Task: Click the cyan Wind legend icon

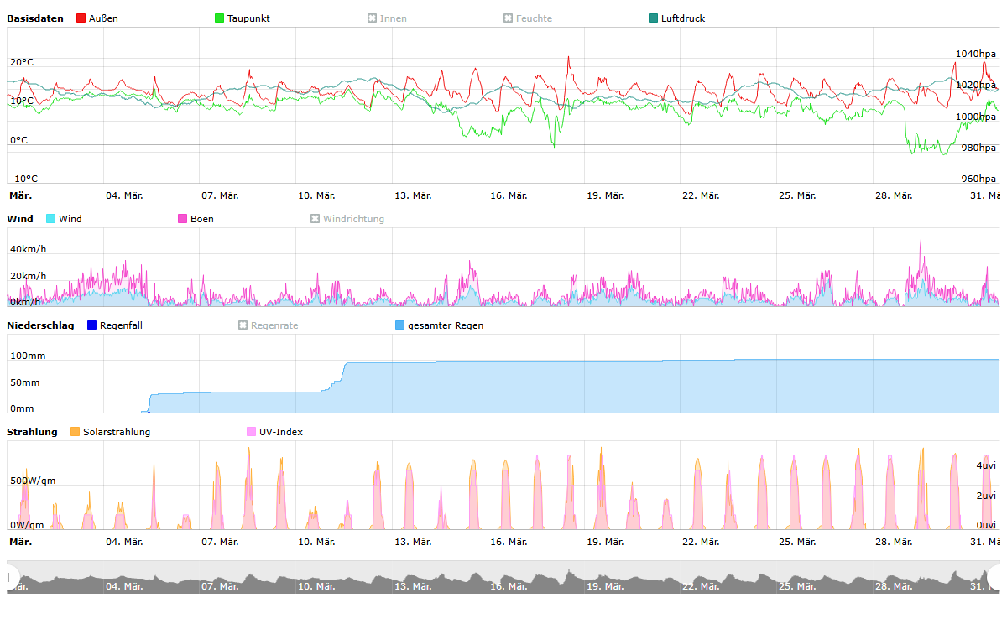Action: pyautogui.click(x=51, y=219)
